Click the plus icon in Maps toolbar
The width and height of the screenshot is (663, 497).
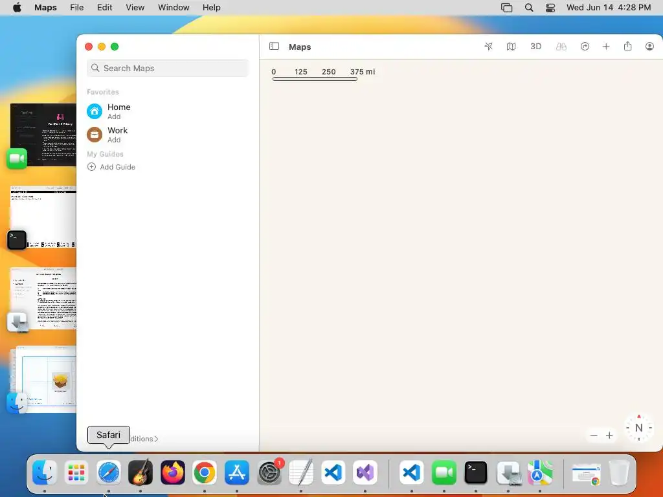coord(606,47)
